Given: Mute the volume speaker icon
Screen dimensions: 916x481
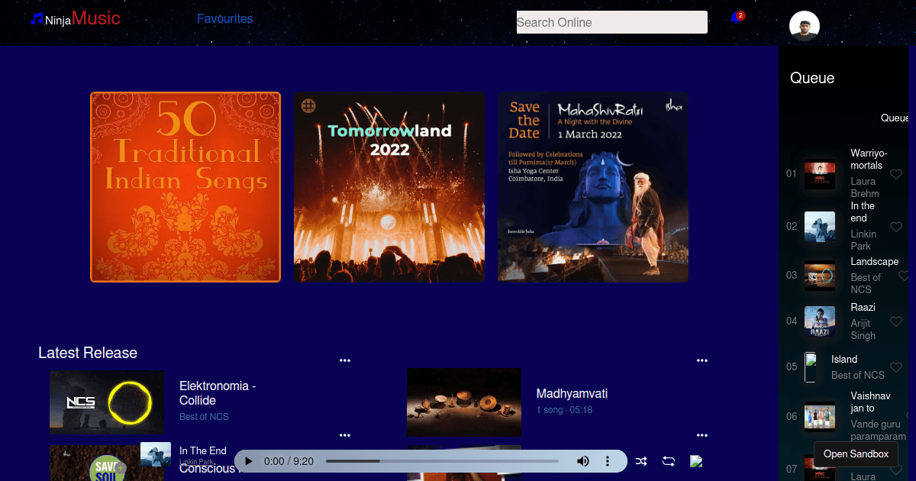Looking at the screenshot, I should (583, 461).
